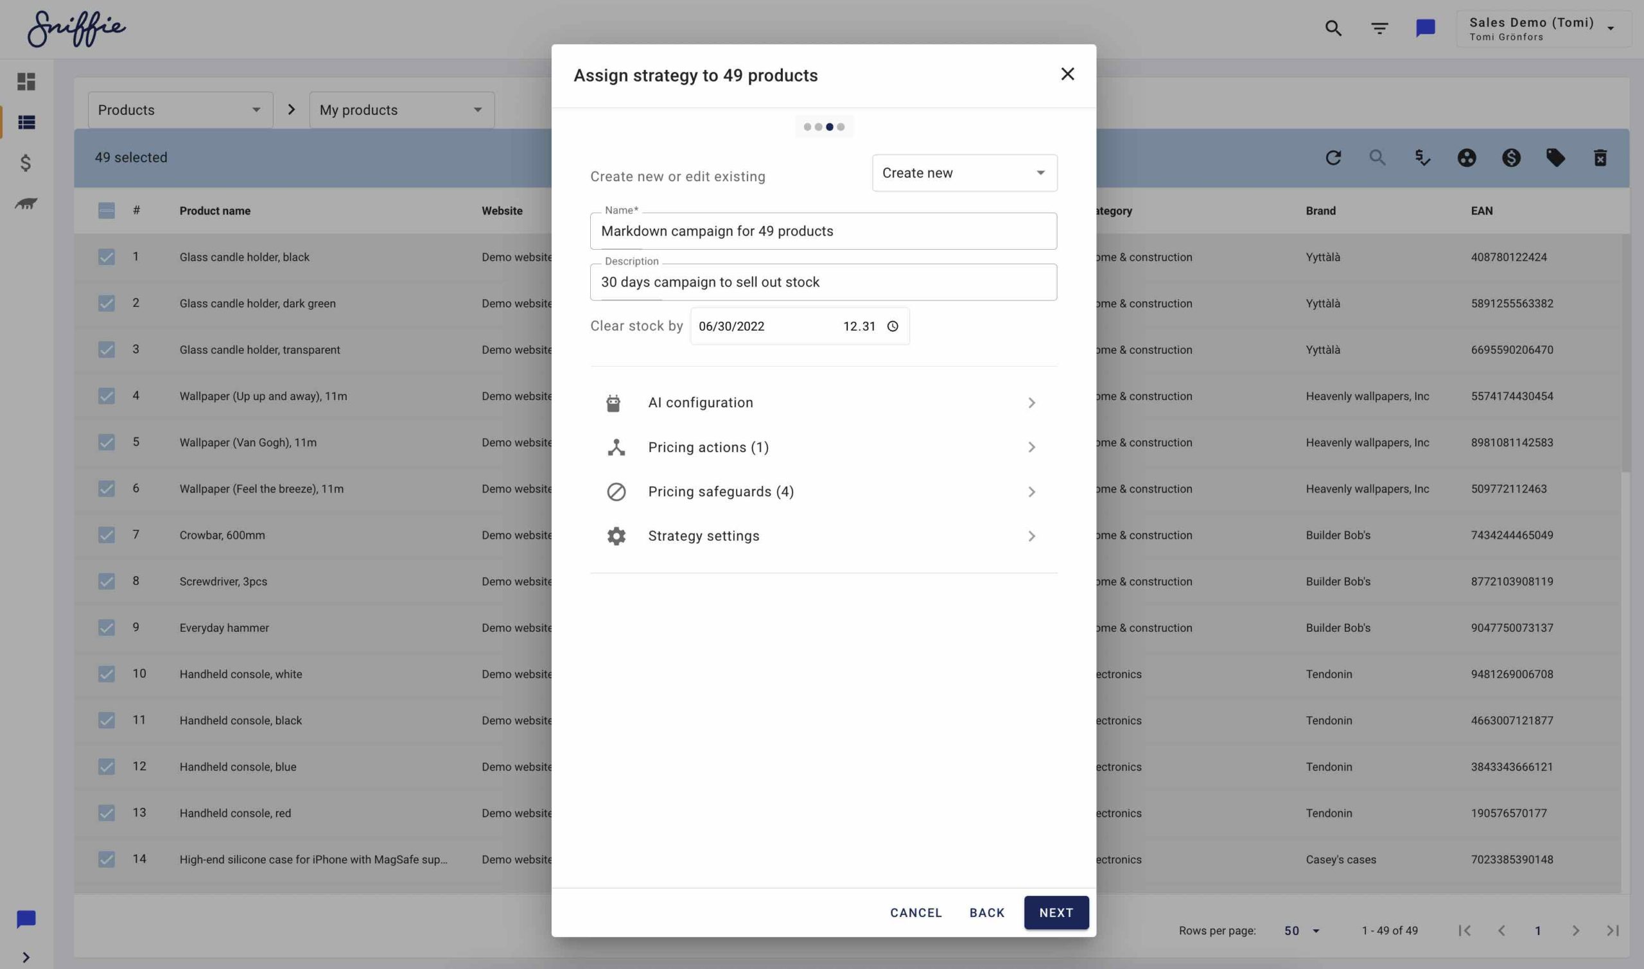Click the prohibited icon beside Pricing safeguards
The image size is (1644, 969).
click(616, 492)
